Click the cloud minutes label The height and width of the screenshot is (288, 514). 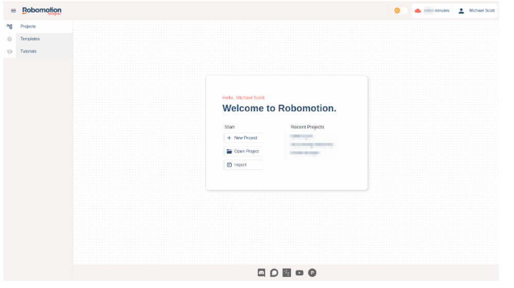(436, 11)
